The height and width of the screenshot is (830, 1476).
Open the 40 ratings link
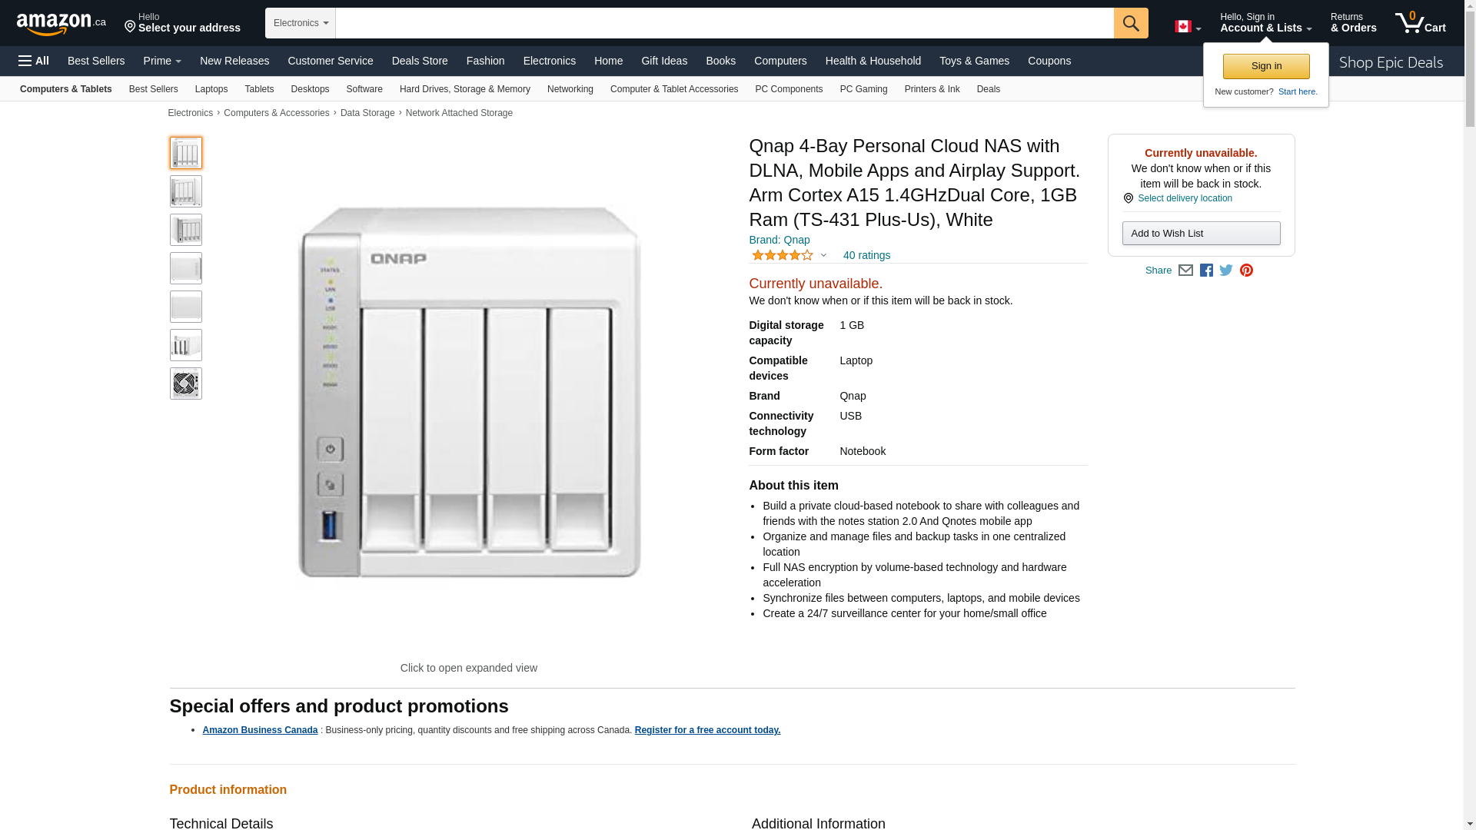click(866, 255)
